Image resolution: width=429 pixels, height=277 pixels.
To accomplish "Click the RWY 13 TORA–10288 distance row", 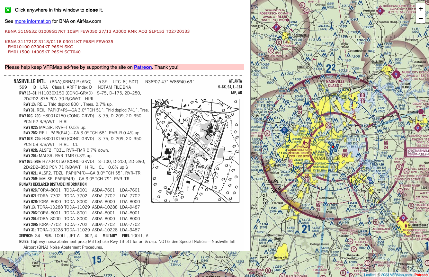I will (82, 207).
